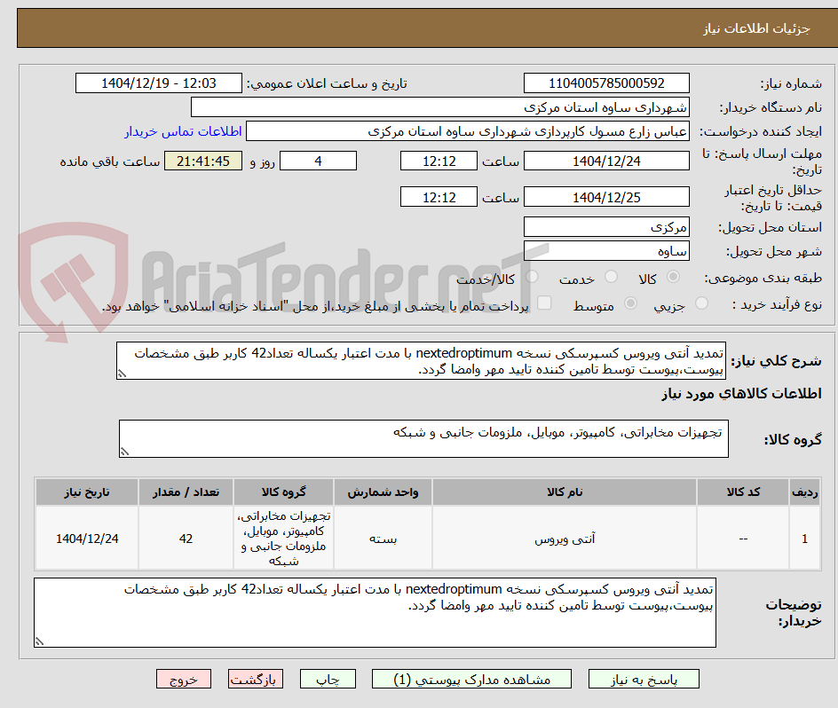This screenshot has width=838, height=708.
Task: Click resize handle of شرح کلی نیاز textarea
Action: (122, 374)
